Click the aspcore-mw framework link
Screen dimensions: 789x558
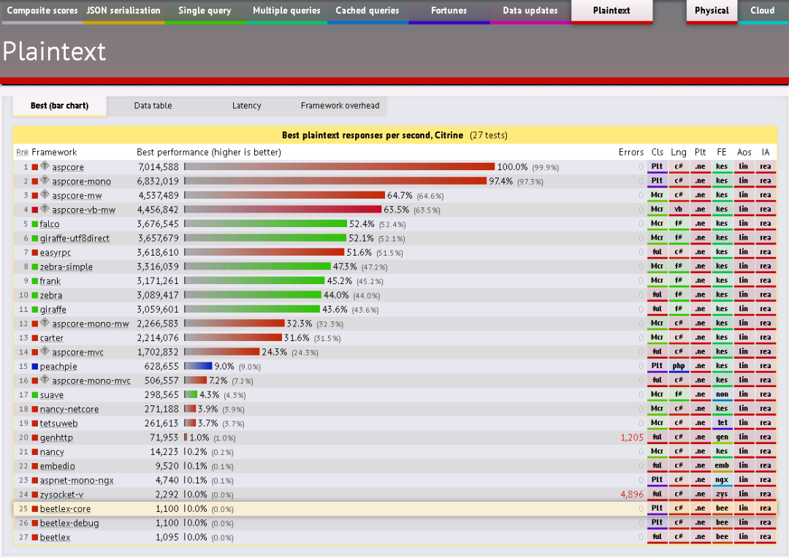pyautogui.click(x=77, y=196)
